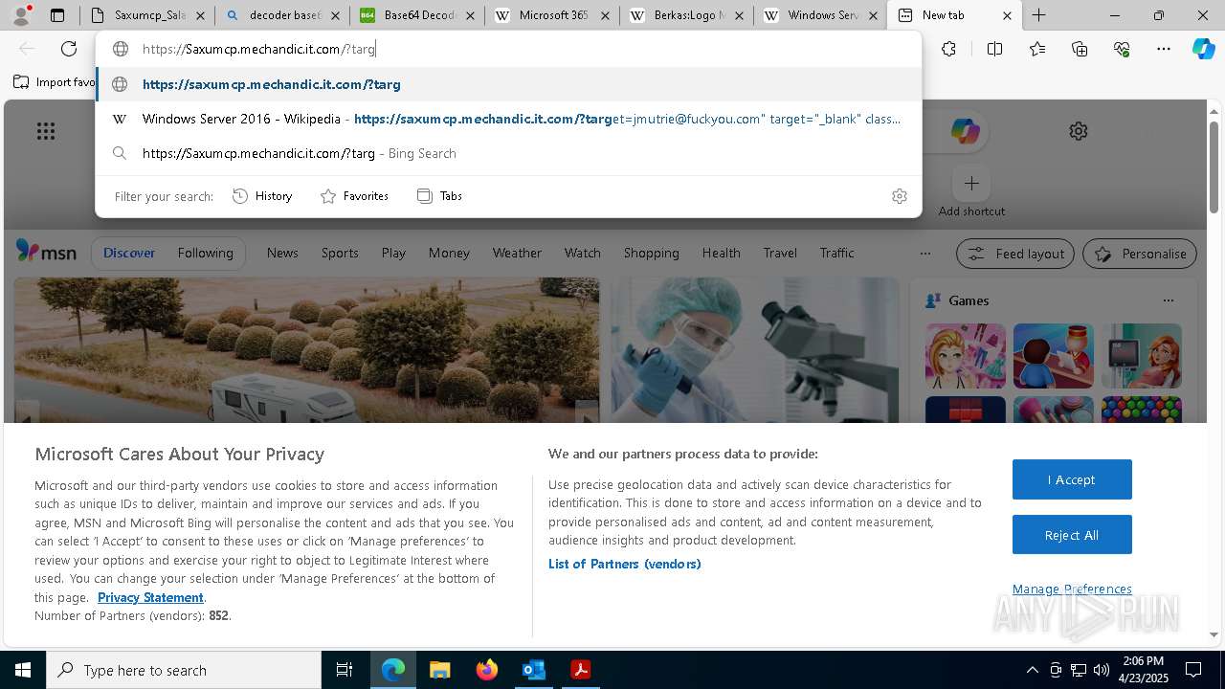Open MSN News section
Image resolution: width=1225 pixels, height=689 pixels.
pyautogui.click(x=282, y=253)
